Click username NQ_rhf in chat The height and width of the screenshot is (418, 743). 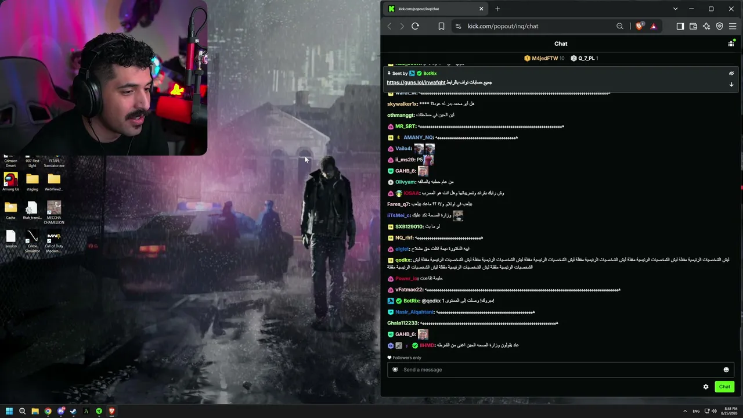pos(404,238)
